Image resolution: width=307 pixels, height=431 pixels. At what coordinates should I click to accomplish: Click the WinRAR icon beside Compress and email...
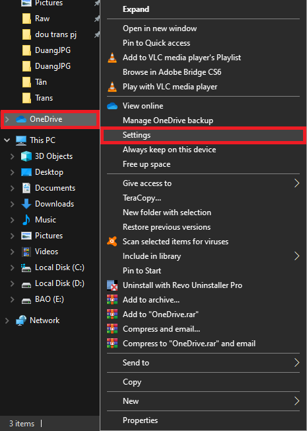coord(112,329)
